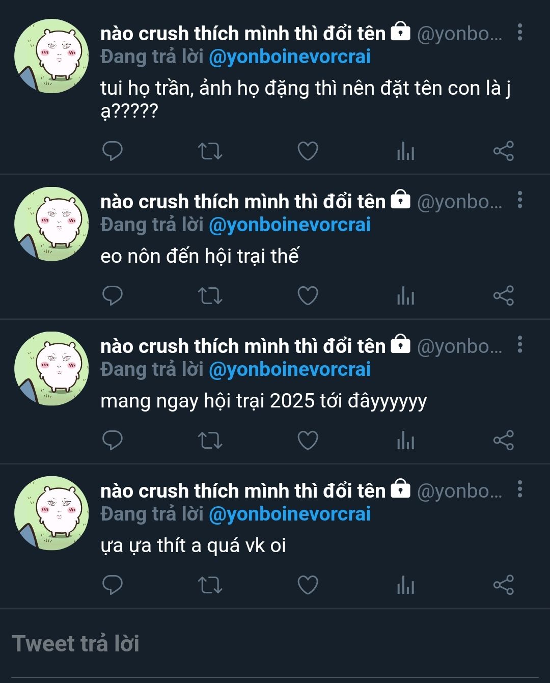Viewport: 550px width, 683px height.
Task: Open @yonboinevorcrai mention link in first tweet
Action: (290, 57)
